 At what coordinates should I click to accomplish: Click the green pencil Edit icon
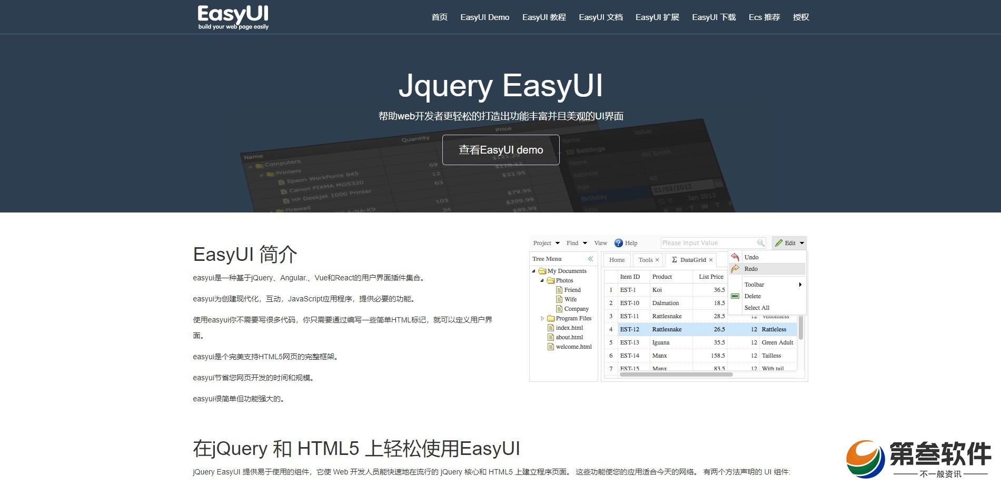coord(779,243)
